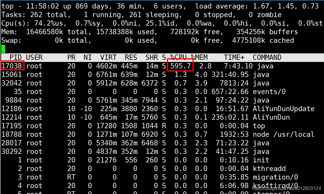Click the 445m RES value
This screenshot has height=194, width=324.
point(129,66)
